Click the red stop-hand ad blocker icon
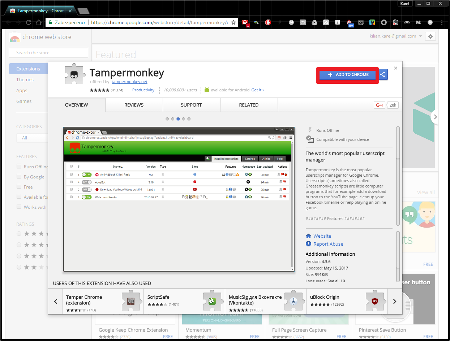Image resolution: width=450 pixels, height=341 pixels. [x=268, y=22]
